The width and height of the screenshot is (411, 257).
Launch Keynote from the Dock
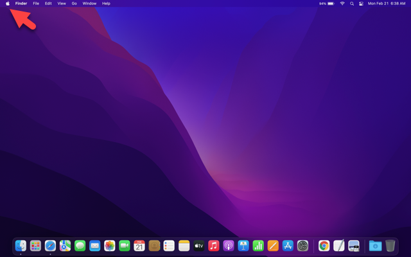click(243, 245)
